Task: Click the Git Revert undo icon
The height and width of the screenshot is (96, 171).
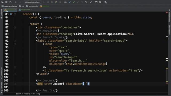Action: 86,2
